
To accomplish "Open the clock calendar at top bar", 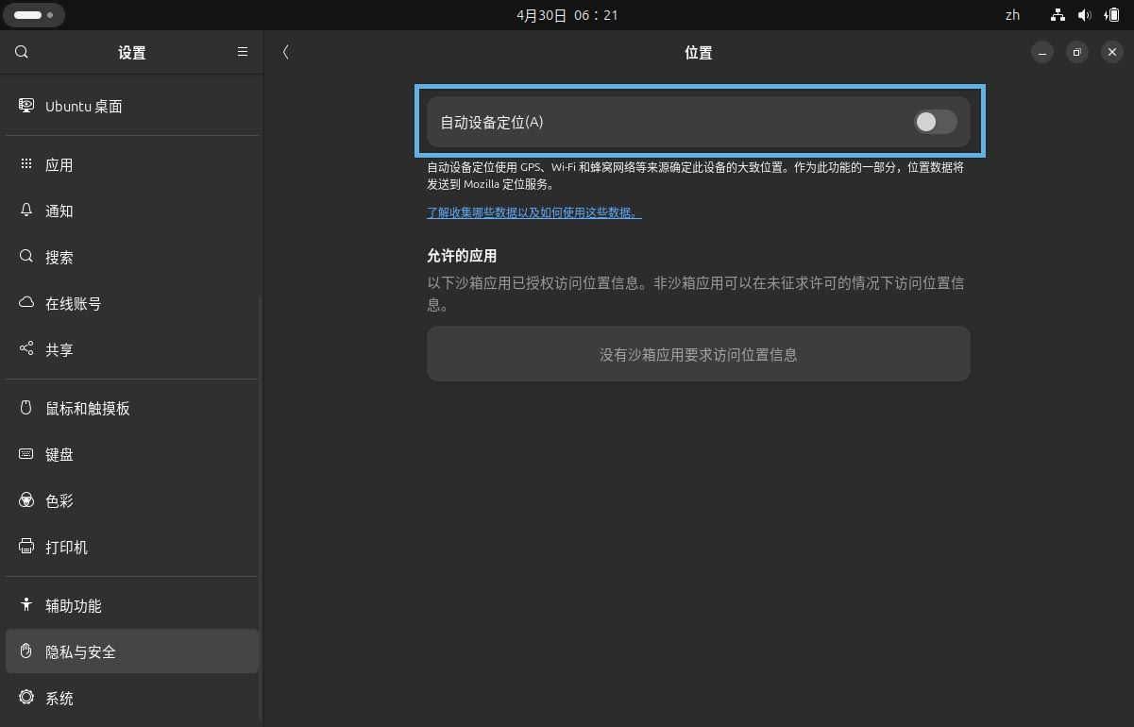I will [567, 15].
